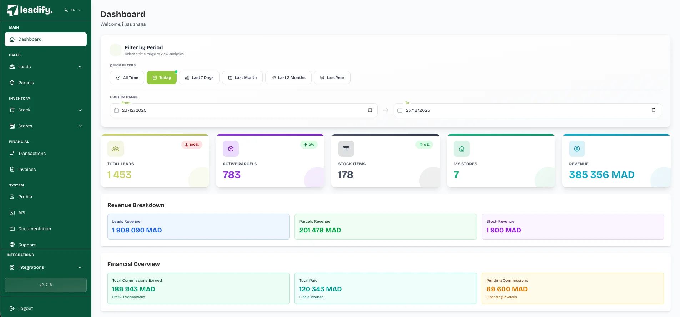Choose the Last Year filter button
The width and height of the screenshot is (680, 317).
(332, 78)
